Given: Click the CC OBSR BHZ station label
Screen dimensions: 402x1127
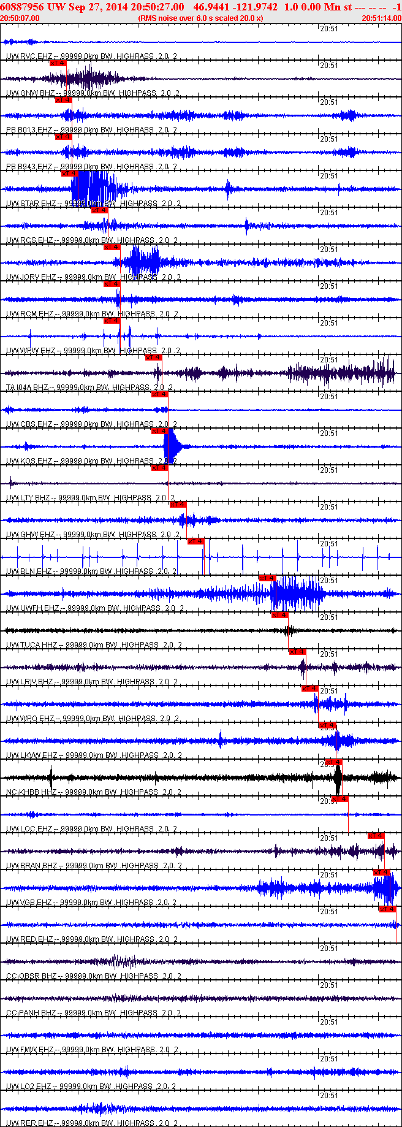Looking at the screenshot, I should (x=93, y=976).
